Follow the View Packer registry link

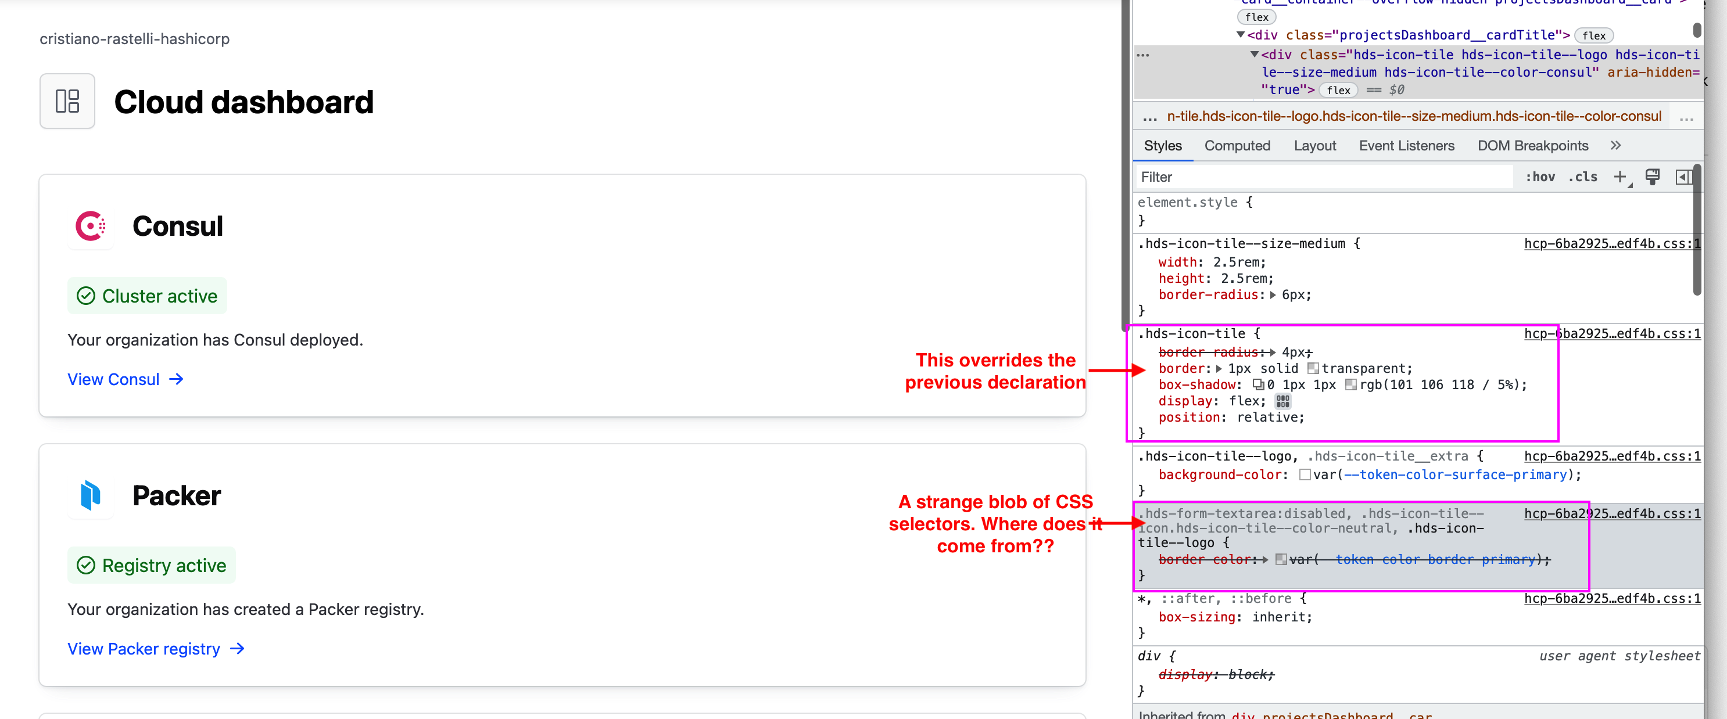click(144, 649)
